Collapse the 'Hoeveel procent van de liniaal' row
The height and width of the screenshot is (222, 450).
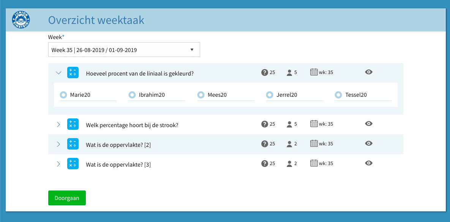tap(58, 72)
